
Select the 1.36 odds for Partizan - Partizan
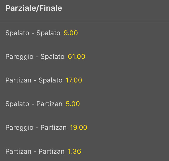pyautogui.click(x=74, y=151)
